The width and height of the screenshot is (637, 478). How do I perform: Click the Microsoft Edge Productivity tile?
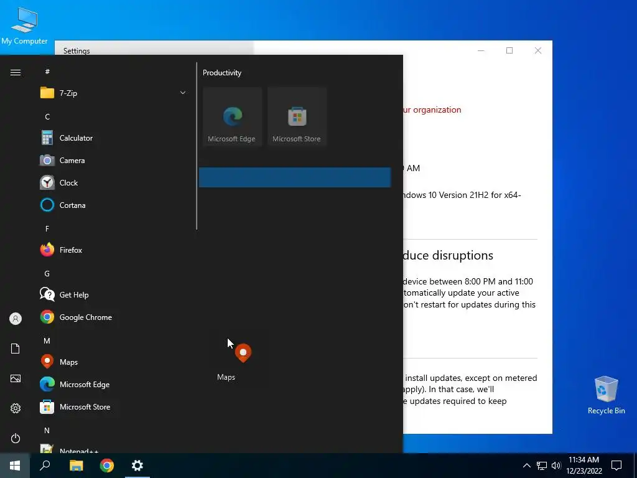point(232,116)
